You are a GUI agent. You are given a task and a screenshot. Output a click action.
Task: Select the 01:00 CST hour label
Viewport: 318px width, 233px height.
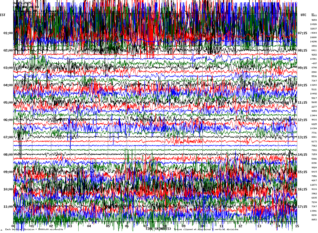point(8,33)
